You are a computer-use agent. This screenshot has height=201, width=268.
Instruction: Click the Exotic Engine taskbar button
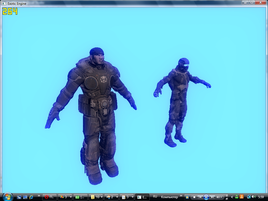(x=142, y=197)
